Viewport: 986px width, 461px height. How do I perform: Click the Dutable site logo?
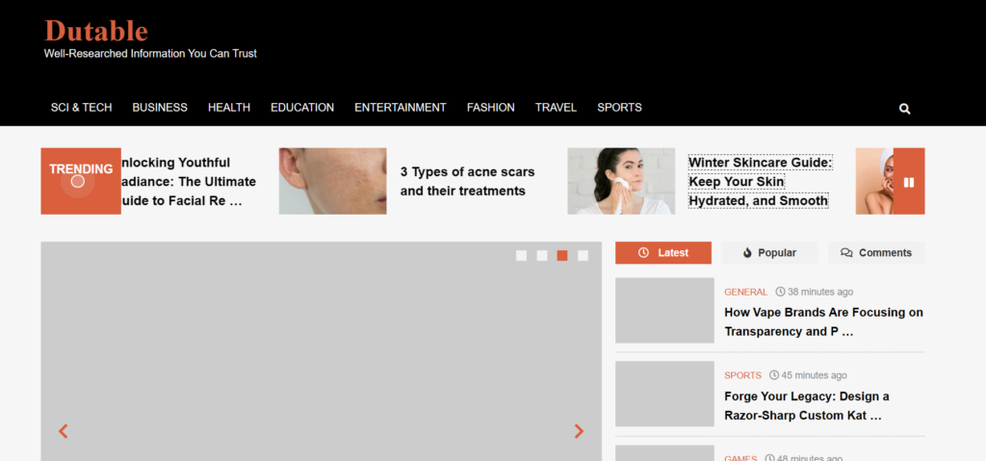point(96,31)
